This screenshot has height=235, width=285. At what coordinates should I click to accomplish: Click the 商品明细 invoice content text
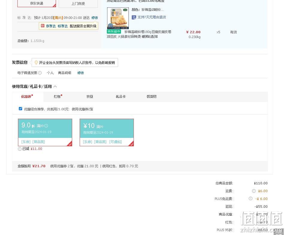(x=65, y=73)
